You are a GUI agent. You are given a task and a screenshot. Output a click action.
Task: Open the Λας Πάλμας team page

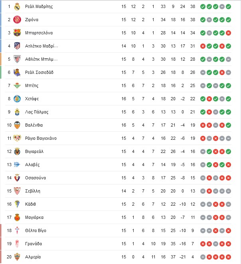(37, 112)
